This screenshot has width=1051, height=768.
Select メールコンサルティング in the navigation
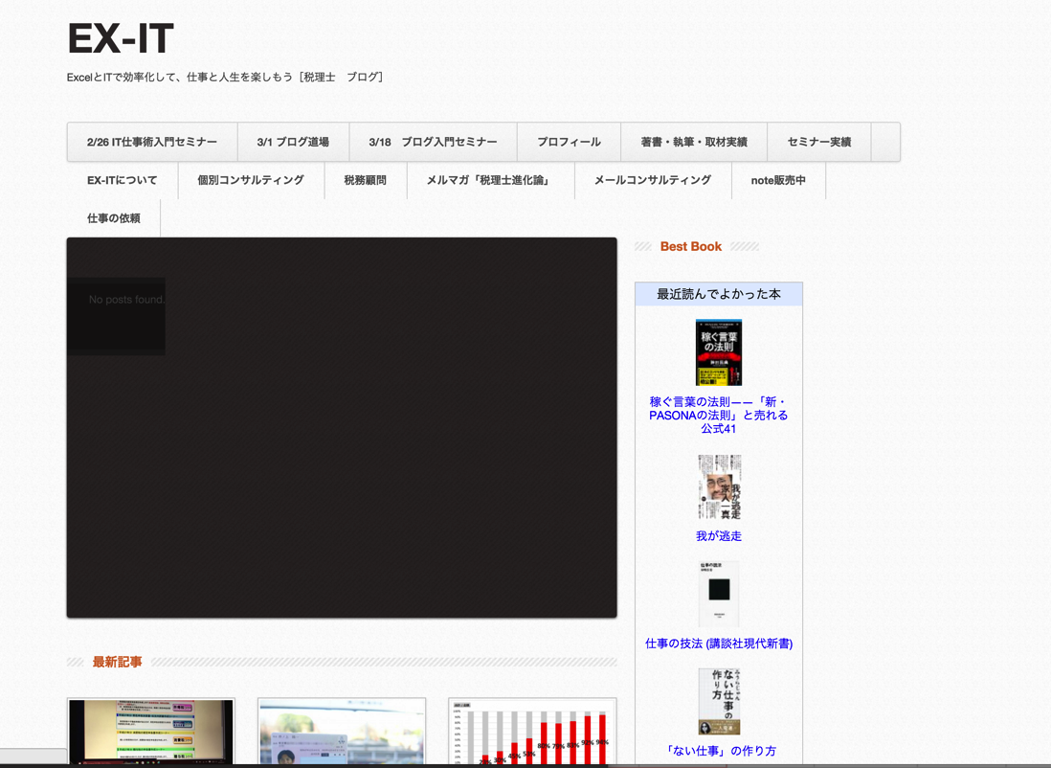coord(653,180)
